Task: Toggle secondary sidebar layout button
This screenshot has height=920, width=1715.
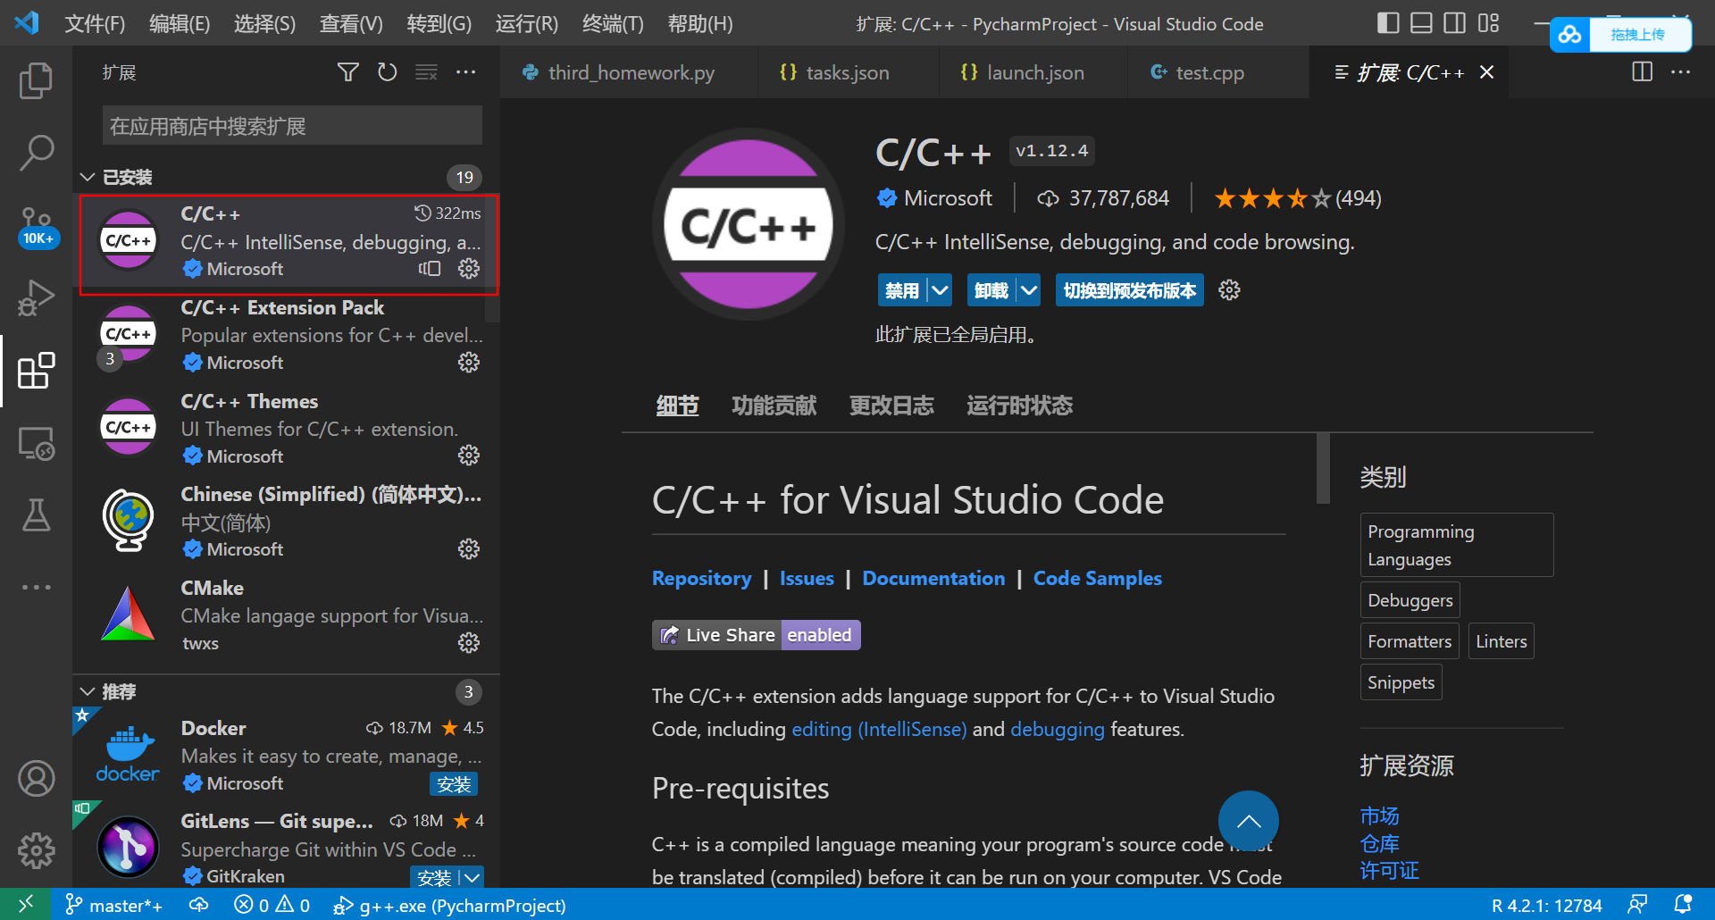Action: (x=1455, y=23)
